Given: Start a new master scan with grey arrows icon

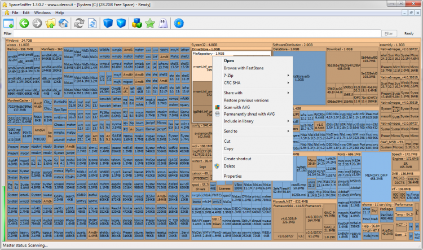Looking at the screenshot, I should click(79, 23).
